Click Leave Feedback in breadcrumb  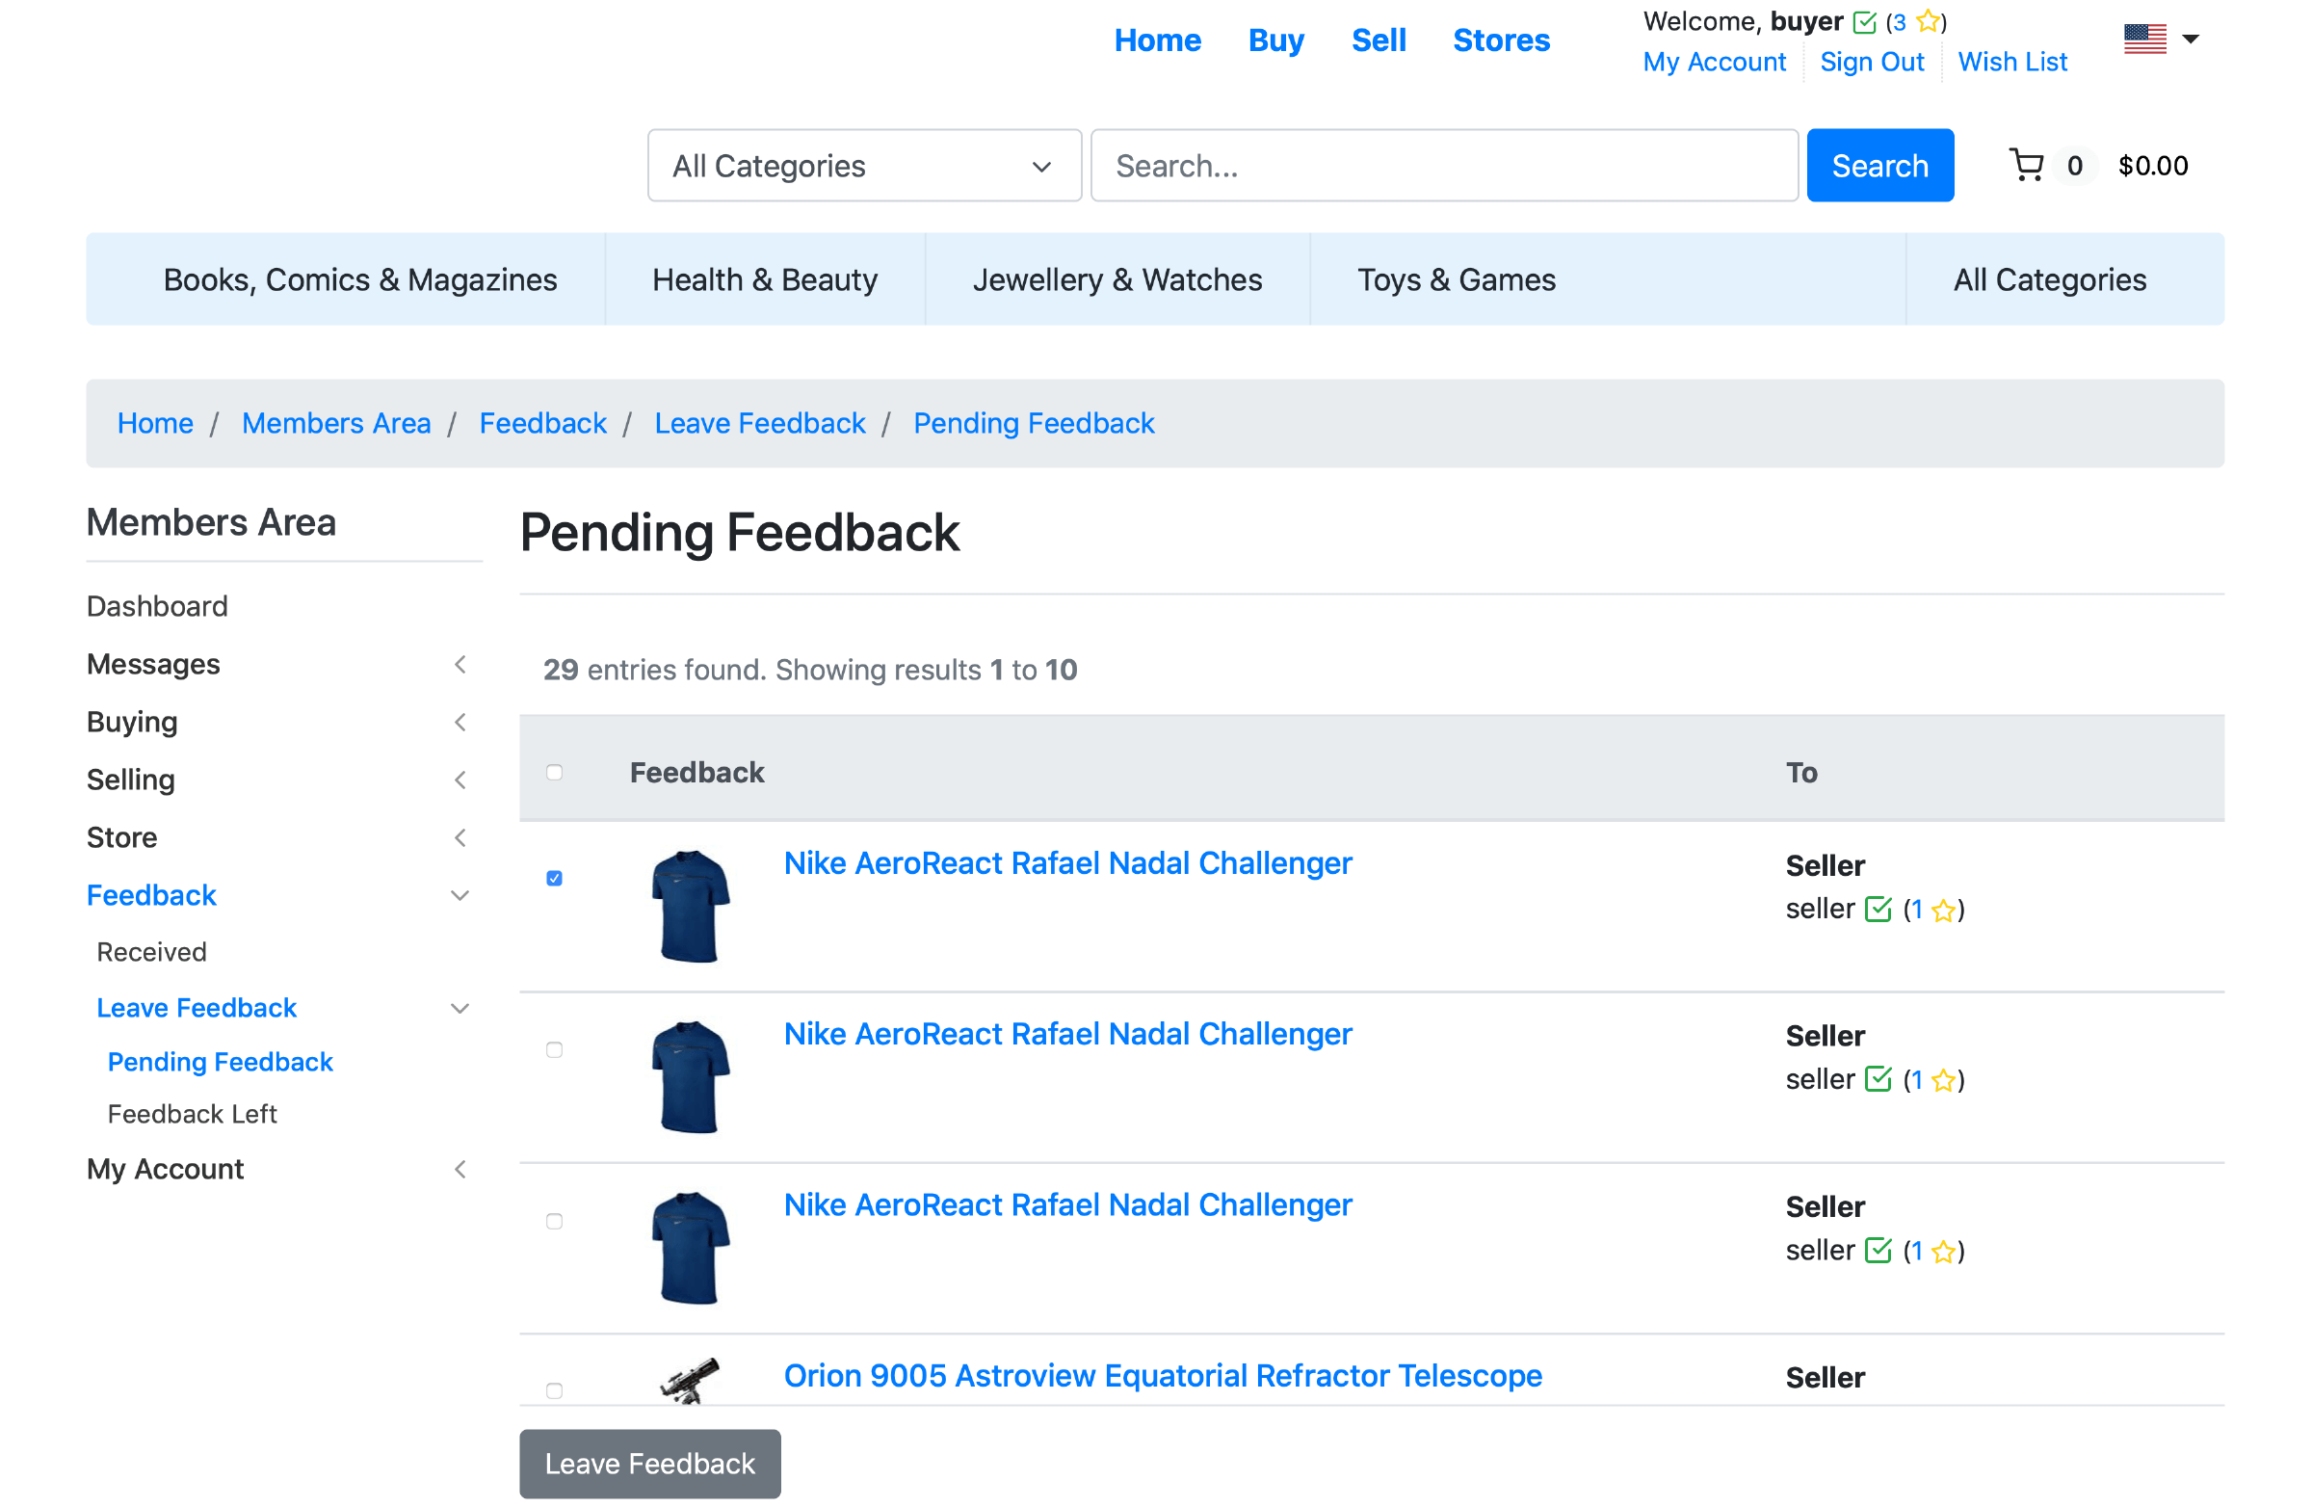[760, 424]
